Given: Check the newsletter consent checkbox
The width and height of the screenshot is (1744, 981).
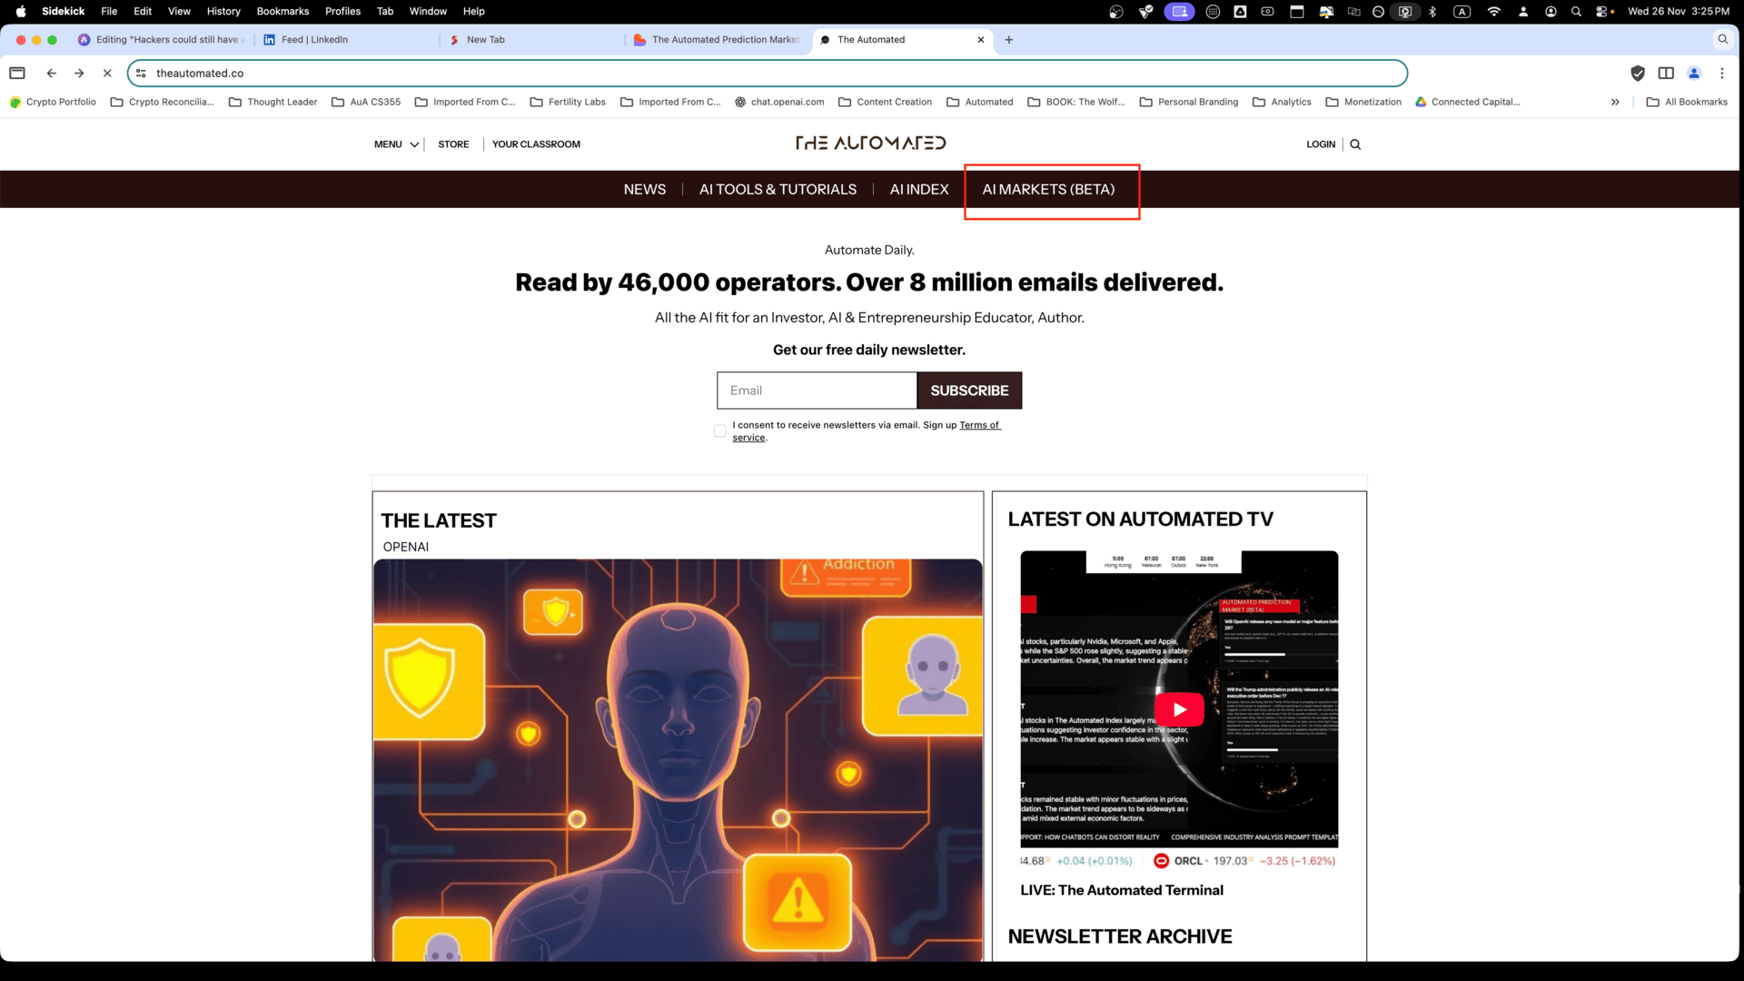Looking at the screenshot, I should (720, 431).
